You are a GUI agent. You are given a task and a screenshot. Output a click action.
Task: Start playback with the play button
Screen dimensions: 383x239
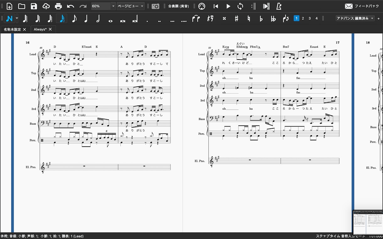pyautogui.click(x=228, y=6)
